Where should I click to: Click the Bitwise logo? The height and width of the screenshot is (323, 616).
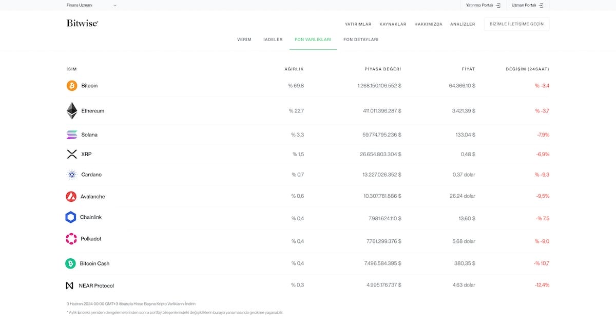click(x=82, y=23)
